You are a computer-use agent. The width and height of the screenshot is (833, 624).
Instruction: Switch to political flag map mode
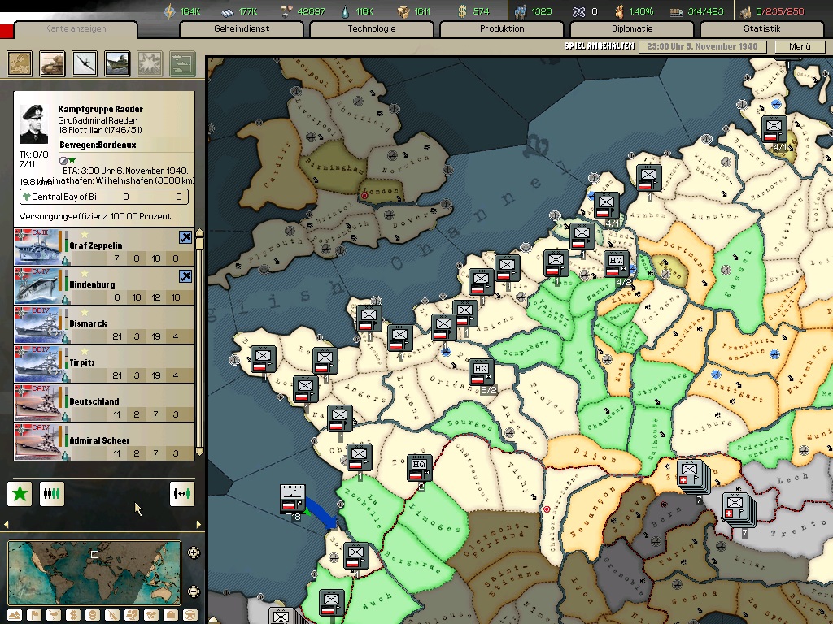(x=34, y=616)
